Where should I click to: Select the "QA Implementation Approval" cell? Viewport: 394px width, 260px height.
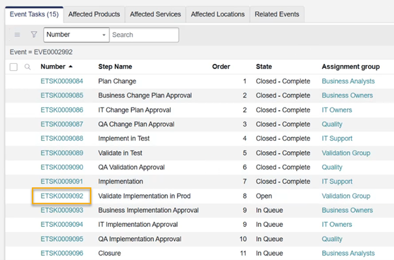click(x=140, y=239)
